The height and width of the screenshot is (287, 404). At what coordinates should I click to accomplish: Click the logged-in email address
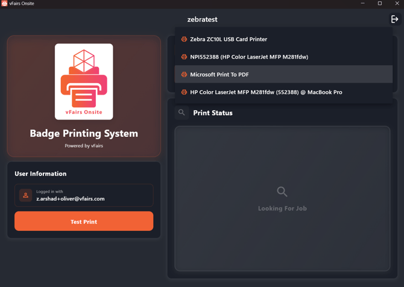[70, 199]
